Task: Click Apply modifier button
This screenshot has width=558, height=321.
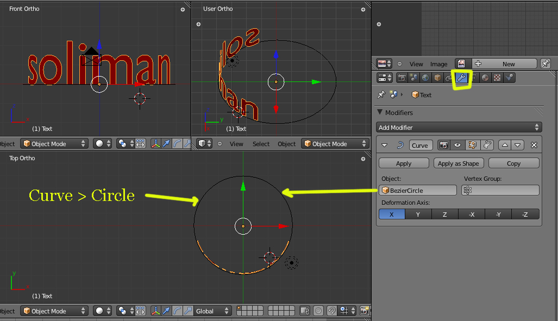Action: [x=404, y=163]
